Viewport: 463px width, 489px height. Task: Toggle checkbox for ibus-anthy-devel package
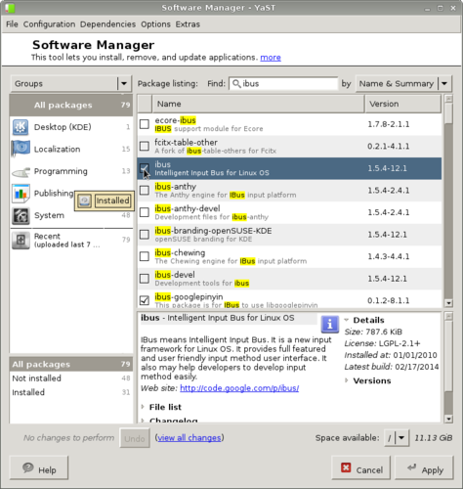tap(145, 212)
